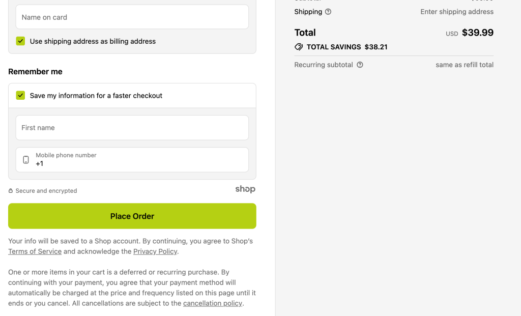The width and height of the screenshot is (521, 316).
Task: View the cancellation policy link
Action: click(x=213, y=303)
